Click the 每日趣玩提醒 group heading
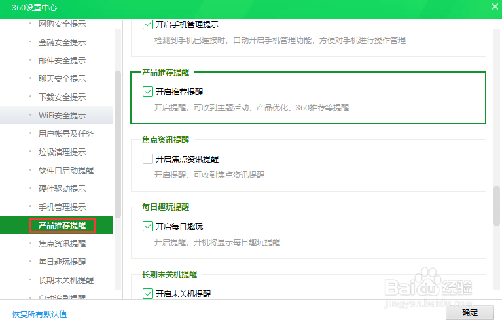The height and width of the screenshot is (321, 502). (x=166, y=207)
